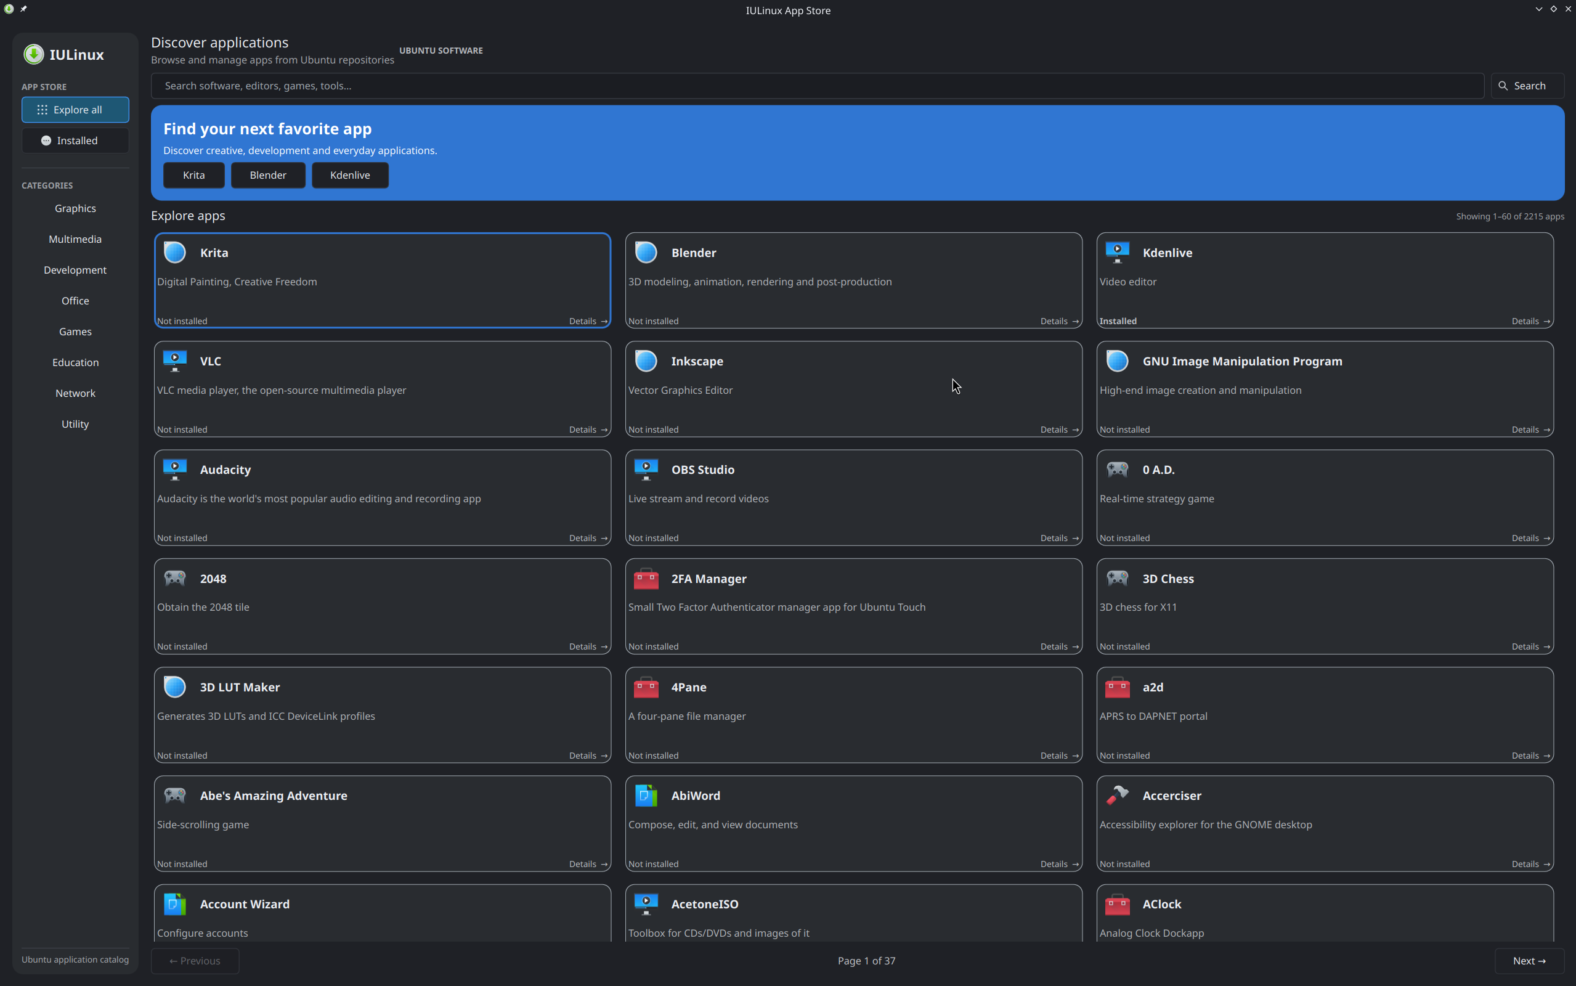Click the Krita banner button
1576x986 pixels.
193,175
